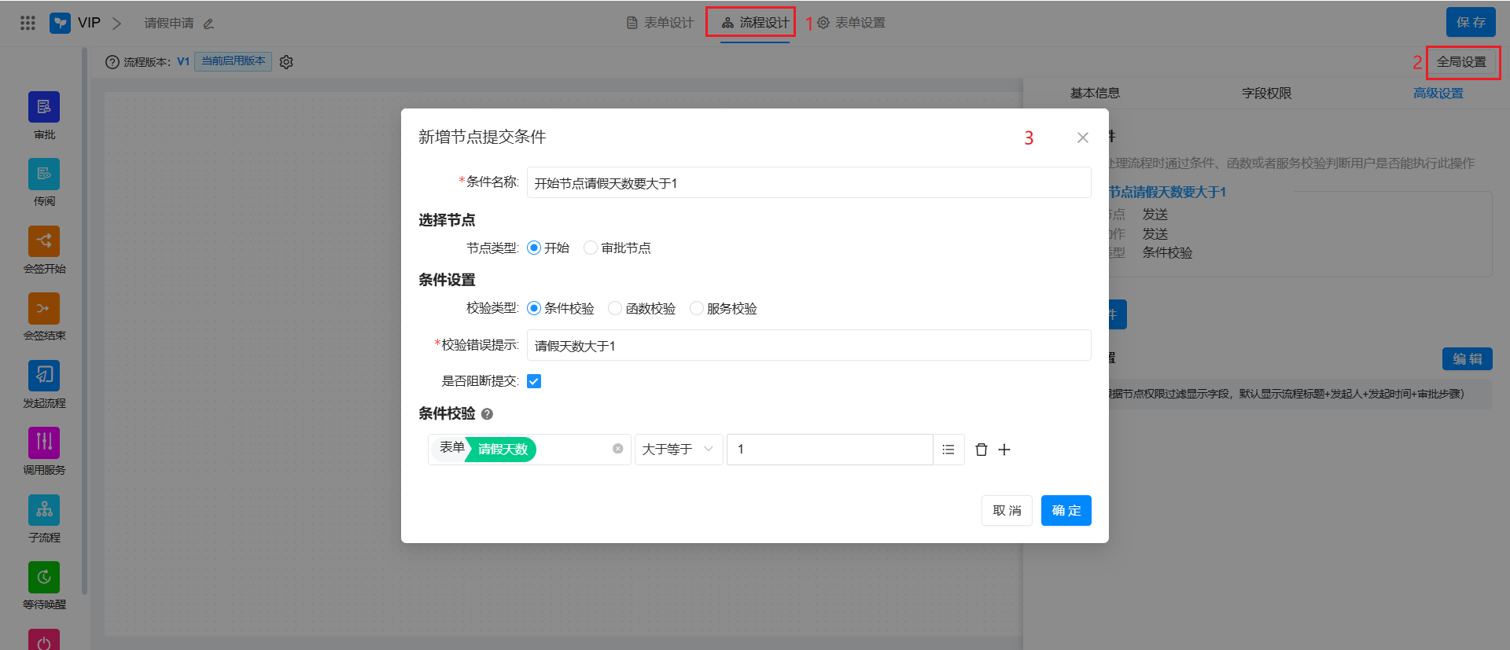1510x650 pixels.
Task: Choose the 调用服务 node icon
Action: (44, 443)
